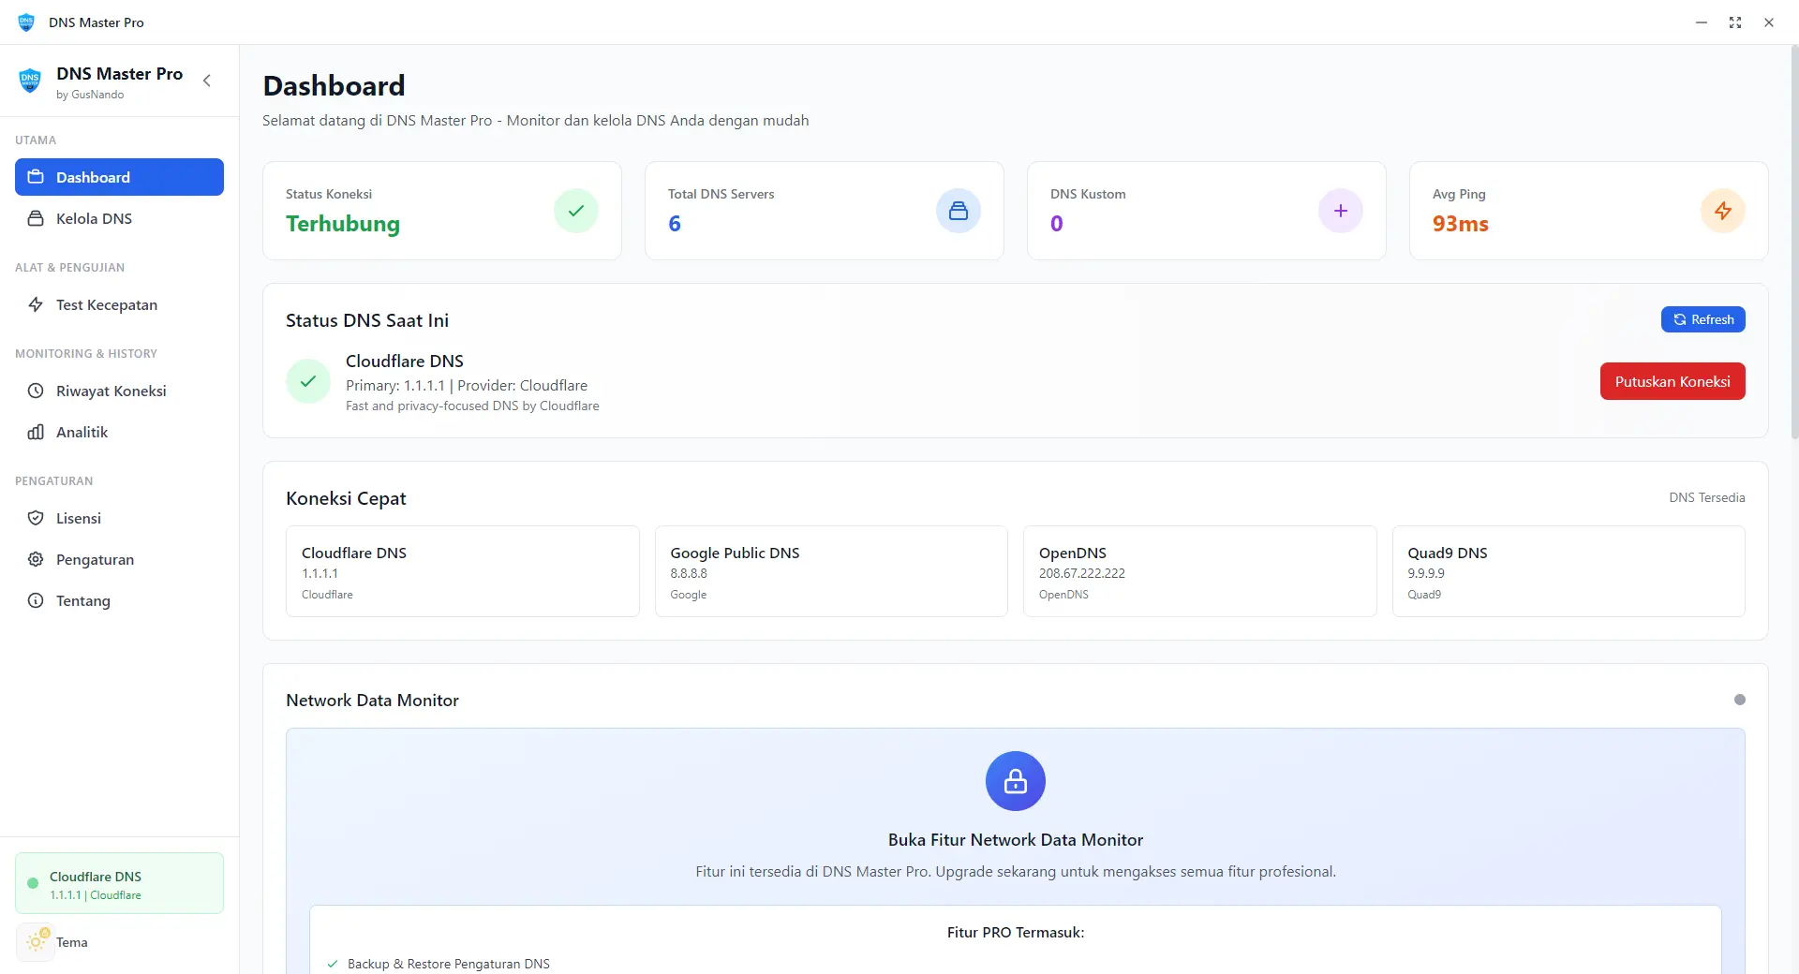Select the Google Public DNS card
This screenshot has height=974, width=1799.
[831, 571]
